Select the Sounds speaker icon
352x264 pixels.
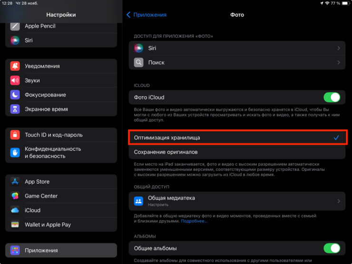pyautogui.click(x=15, y=80)
